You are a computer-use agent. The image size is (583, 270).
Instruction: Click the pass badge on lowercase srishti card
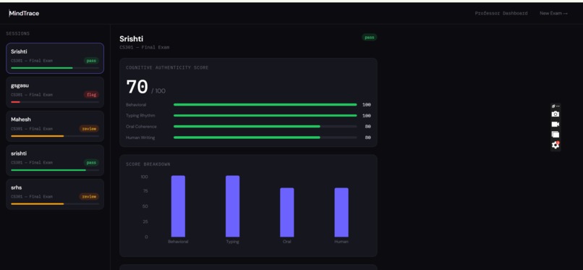(91, 163)
